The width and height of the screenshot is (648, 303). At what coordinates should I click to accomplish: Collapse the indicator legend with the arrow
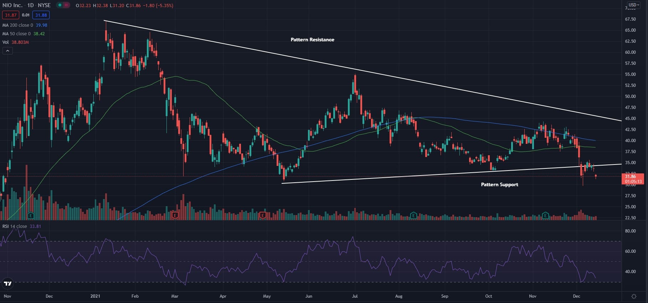(7, 51)
